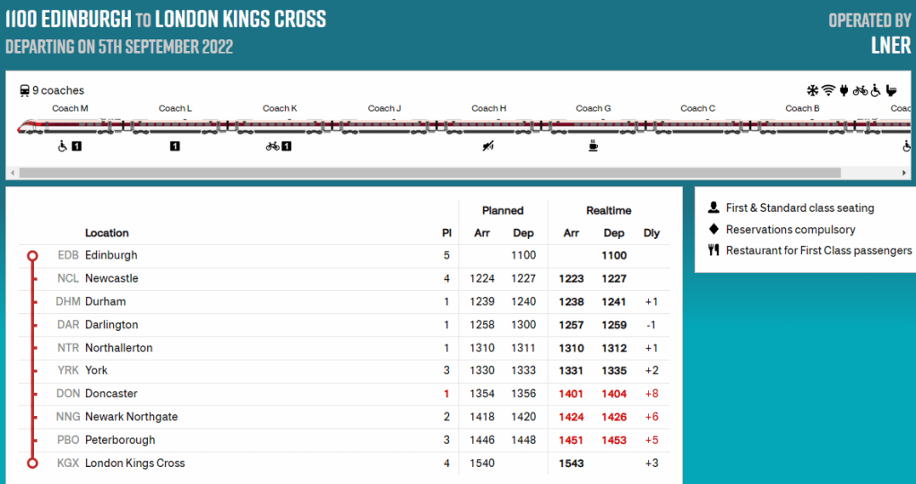The width and height of the screenshot is (916, 484).
Task: Click the air conditioning snowflake icon
Action: pos(813,90)
